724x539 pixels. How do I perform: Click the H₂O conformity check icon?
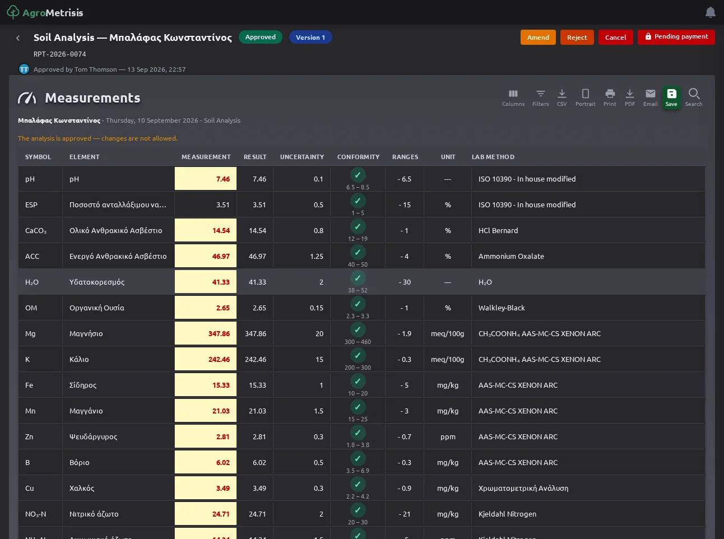358,278
